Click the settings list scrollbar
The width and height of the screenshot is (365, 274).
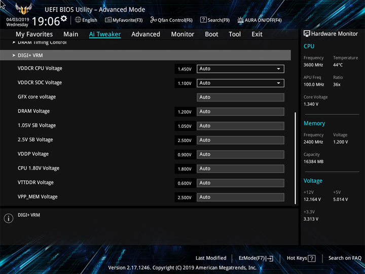pos(295,158)
